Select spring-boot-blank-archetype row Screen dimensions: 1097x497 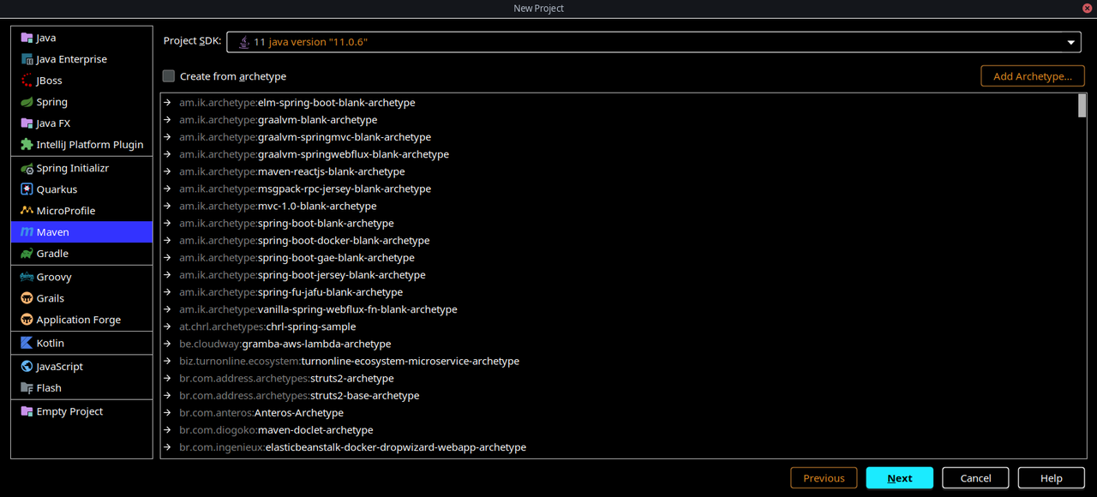(x=618, y=223)
